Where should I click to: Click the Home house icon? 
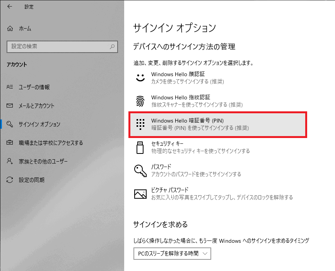pos(10,28)
